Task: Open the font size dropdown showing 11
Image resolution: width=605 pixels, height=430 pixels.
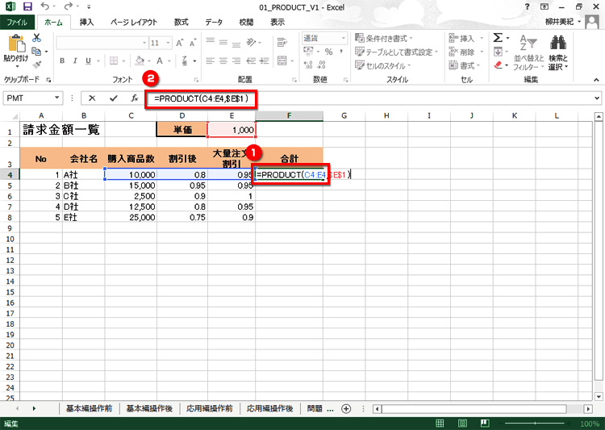Action: 169,43
